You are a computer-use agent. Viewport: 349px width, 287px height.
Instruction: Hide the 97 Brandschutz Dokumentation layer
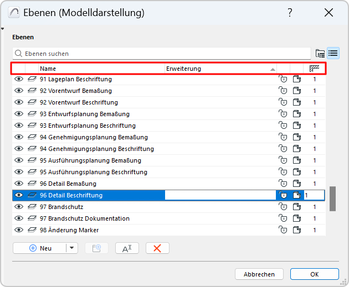point(19,218)
